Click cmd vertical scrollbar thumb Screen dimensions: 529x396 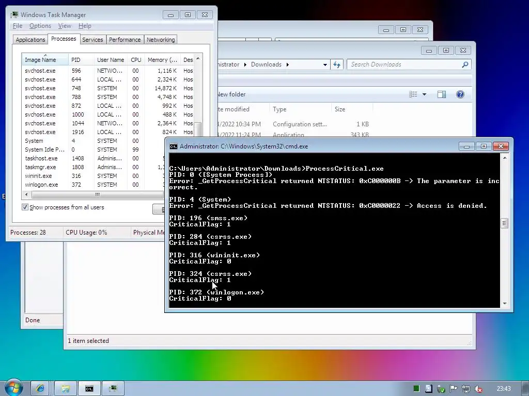504,223
